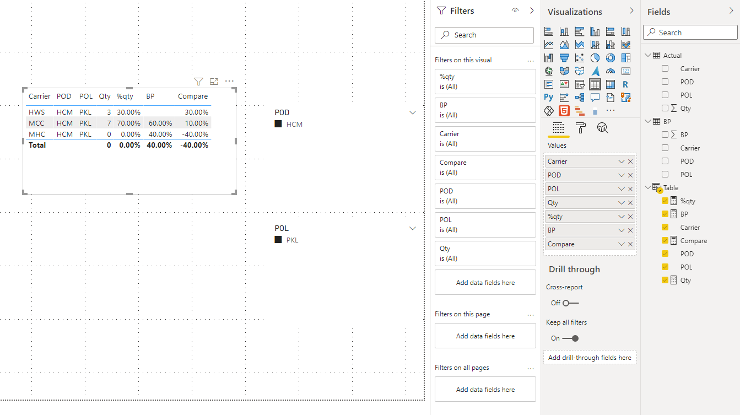Viewport: 740px width, 415px height.
Task: Expand the POD slicer dropdown chevron
Action: [x=413, y=112]
